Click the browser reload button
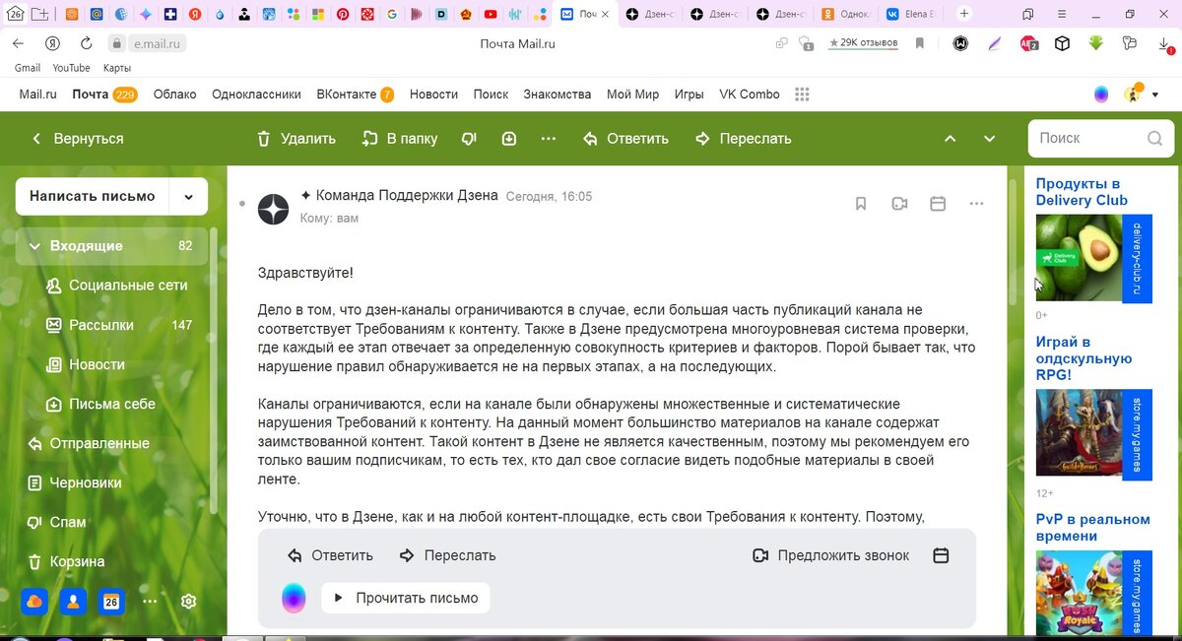The width and height of the screenshot is (1182, 641). (86, 43)
